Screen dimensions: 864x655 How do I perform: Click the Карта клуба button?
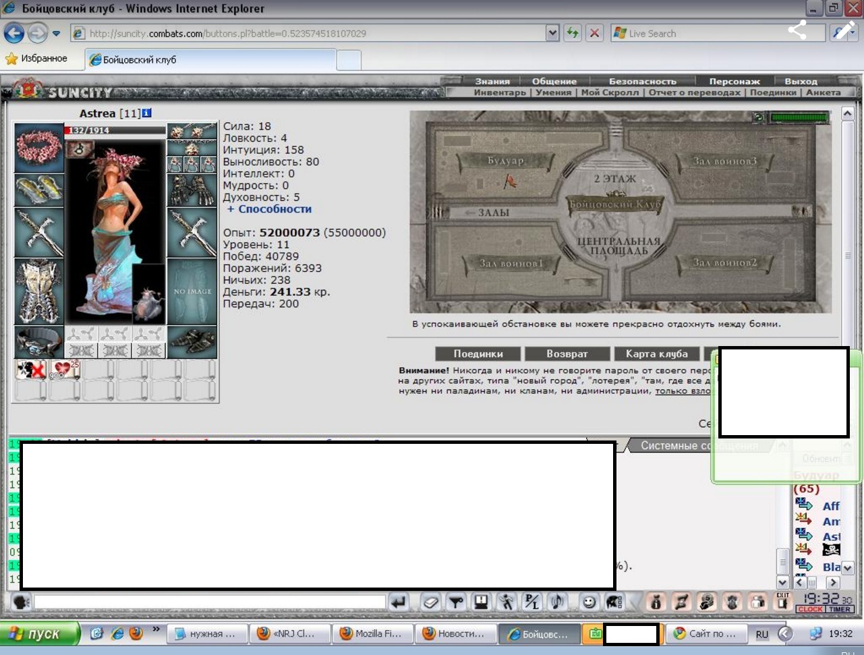click(x=657, y=353)
